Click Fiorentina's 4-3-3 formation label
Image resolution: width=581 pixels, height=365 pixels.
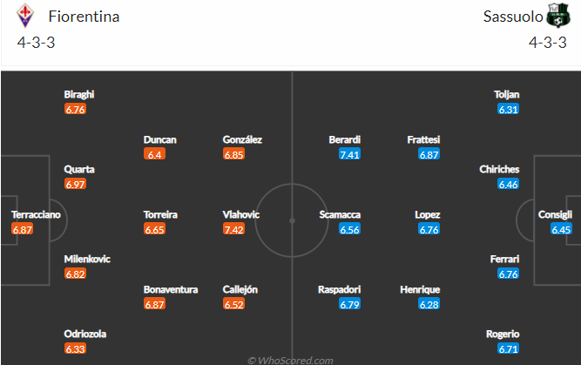tap(36, 43)
